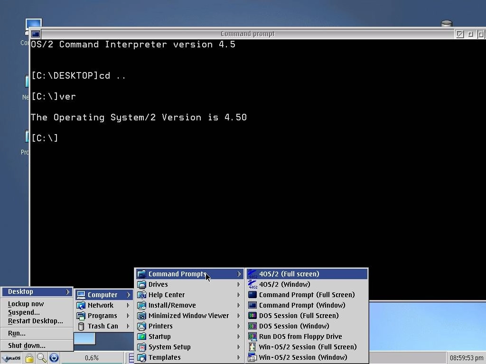Expand the System Setup submenu arrow
The image size is (486, 364).
pyautogui.click(x=239, y=347)
